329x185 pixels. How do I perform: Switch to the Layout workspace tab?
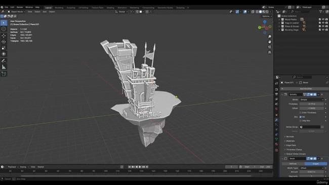(48, 8)
